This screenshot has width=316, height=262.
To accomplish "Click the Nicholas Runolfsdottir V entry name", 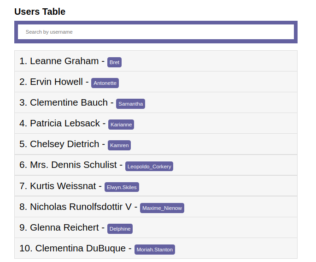I will click(81, 207).
